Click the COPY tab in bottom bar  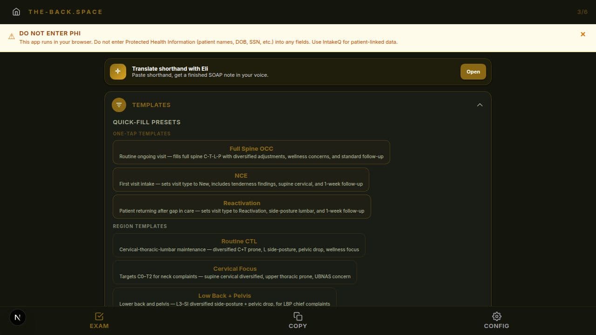point(298,321)
